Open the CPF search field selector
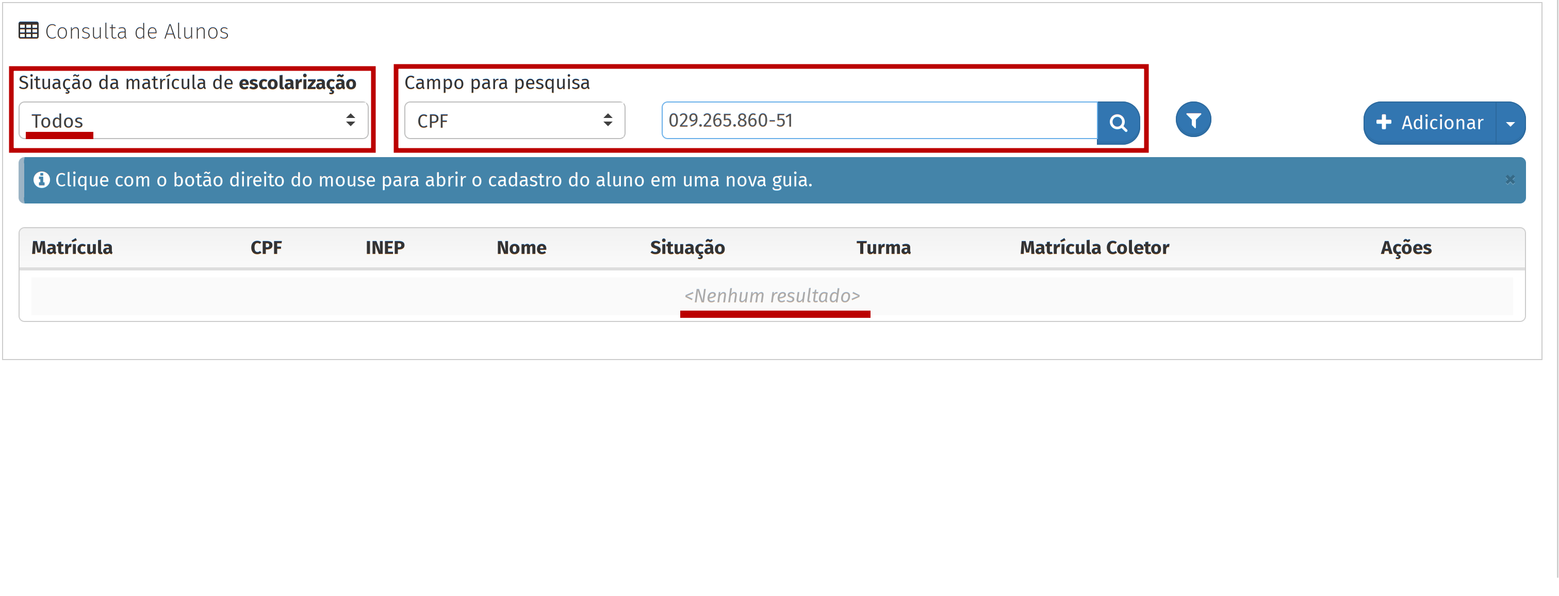 pyautogui.click(x=514, y=121)
